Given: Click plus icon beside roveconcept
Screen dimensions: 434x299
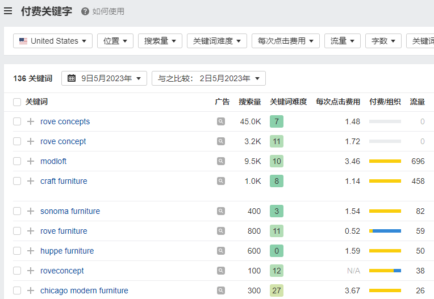Looking at the screenshot, I should [x=31, y=271].
